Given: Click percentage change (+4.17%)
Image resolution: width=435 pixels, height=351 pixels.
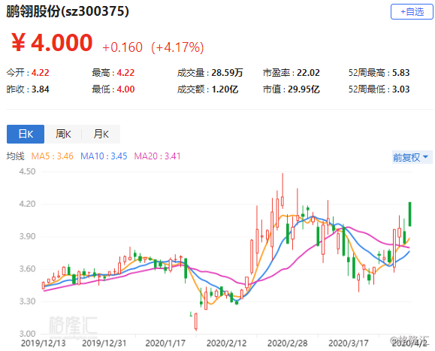Looking at the screenshot, I should pos(177,47).
